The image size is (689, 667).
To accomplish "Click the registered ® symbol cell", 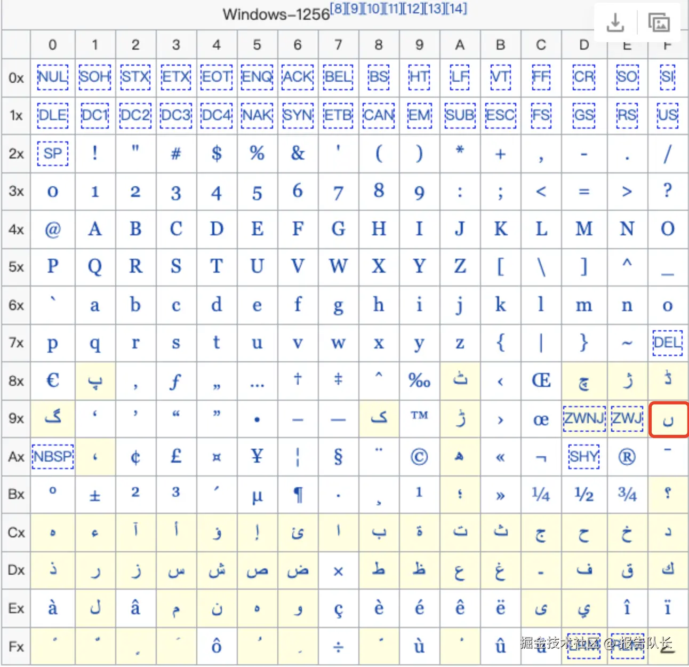I will click(627, 457).
